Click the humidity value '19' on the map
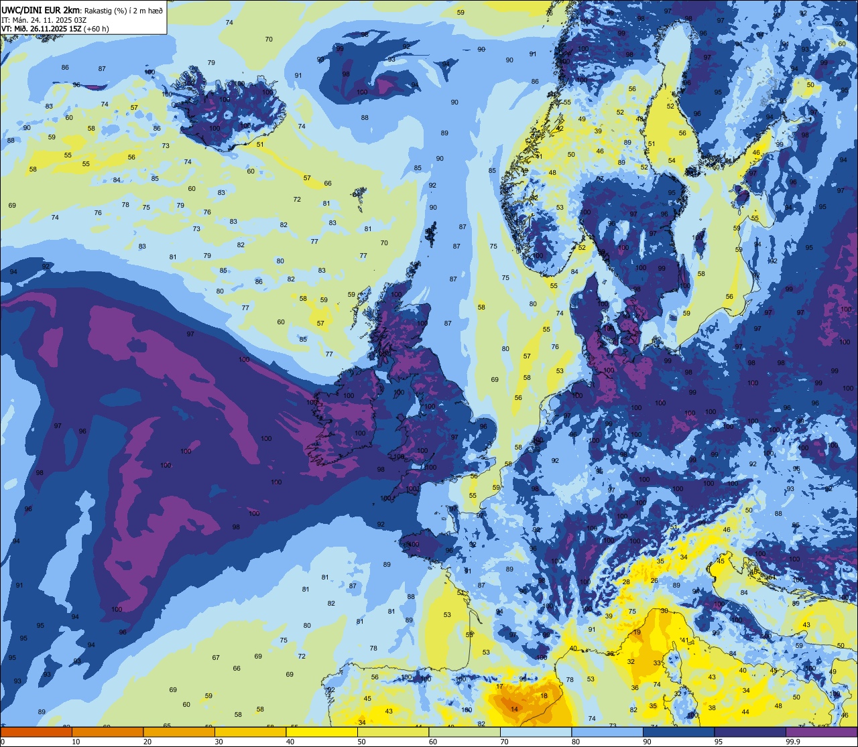This screenshot has height=747, width=858. point(637,632)
